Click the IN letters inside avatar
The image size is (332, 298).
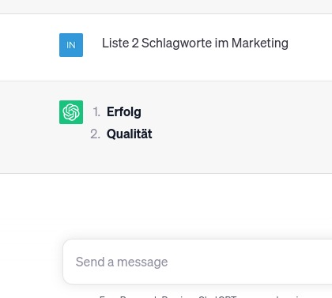[71, 45]
